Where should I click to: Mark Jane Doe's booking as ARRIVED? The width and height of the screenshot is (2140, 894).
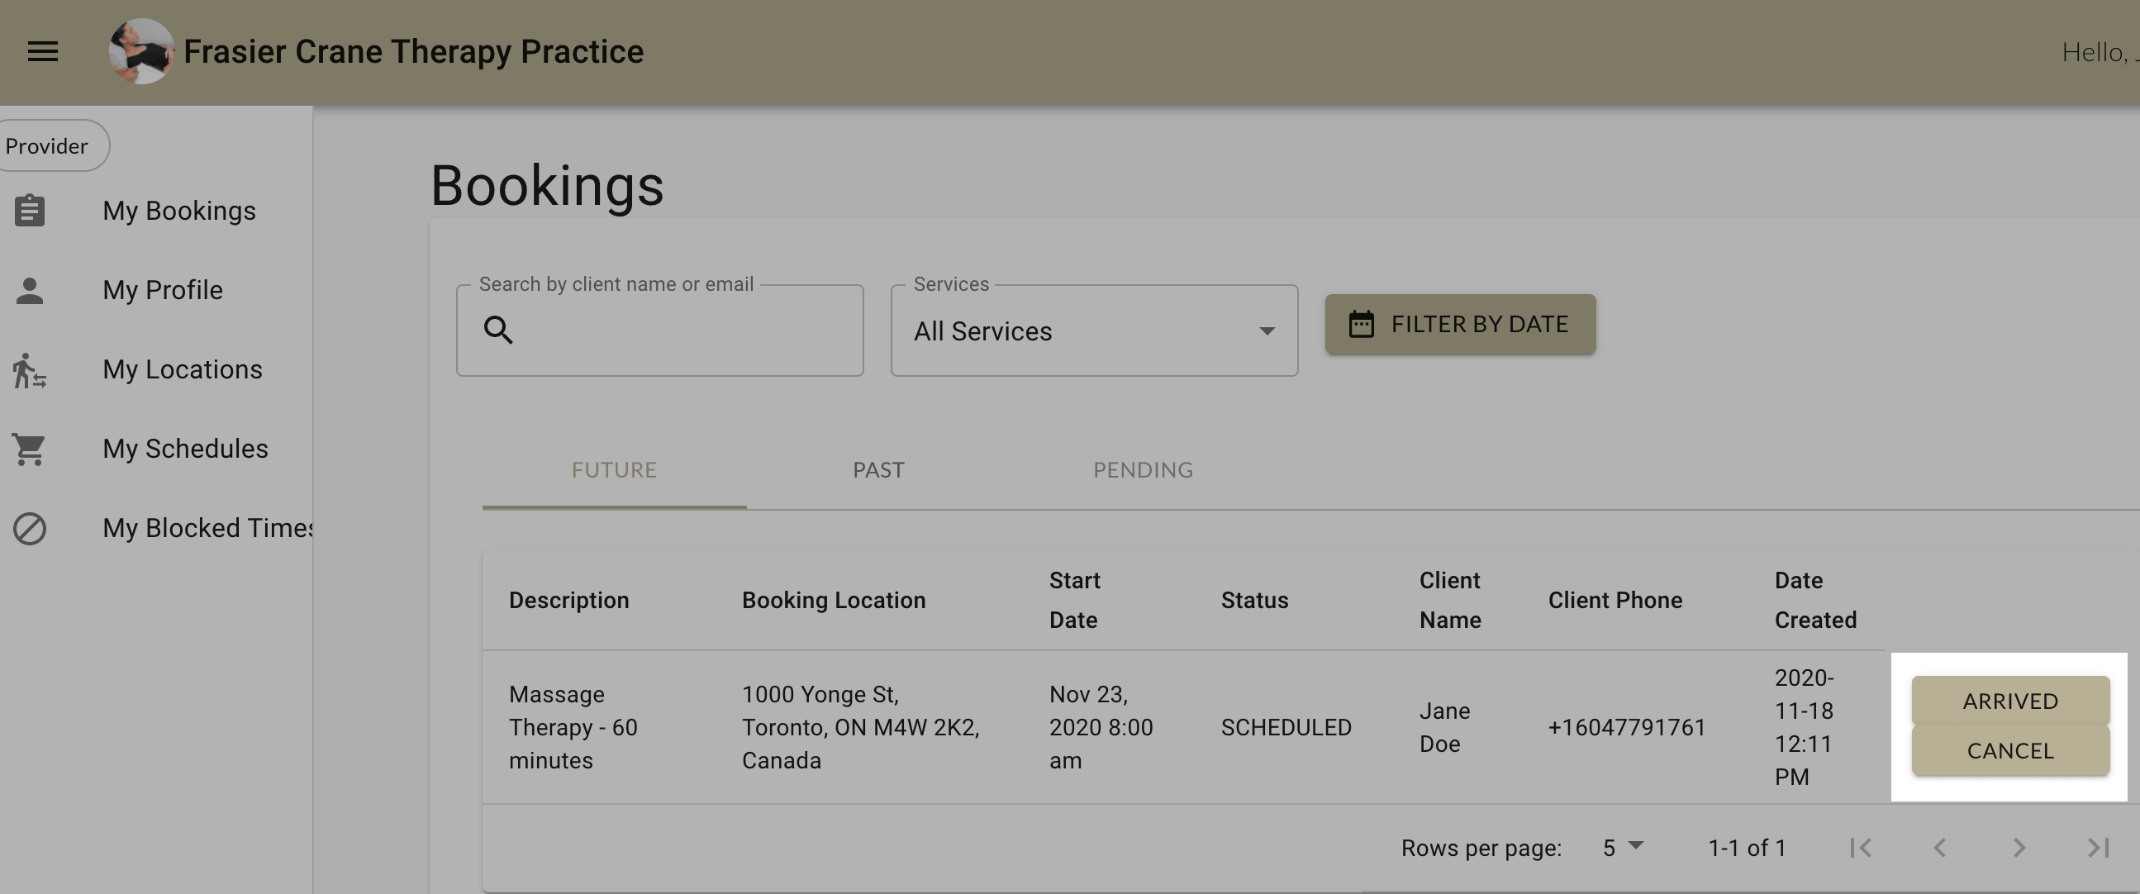click(2009, 701)
